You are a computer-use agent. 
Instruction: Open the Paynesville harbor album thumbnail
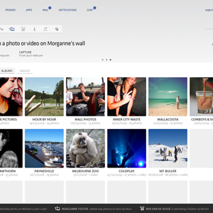44,148
